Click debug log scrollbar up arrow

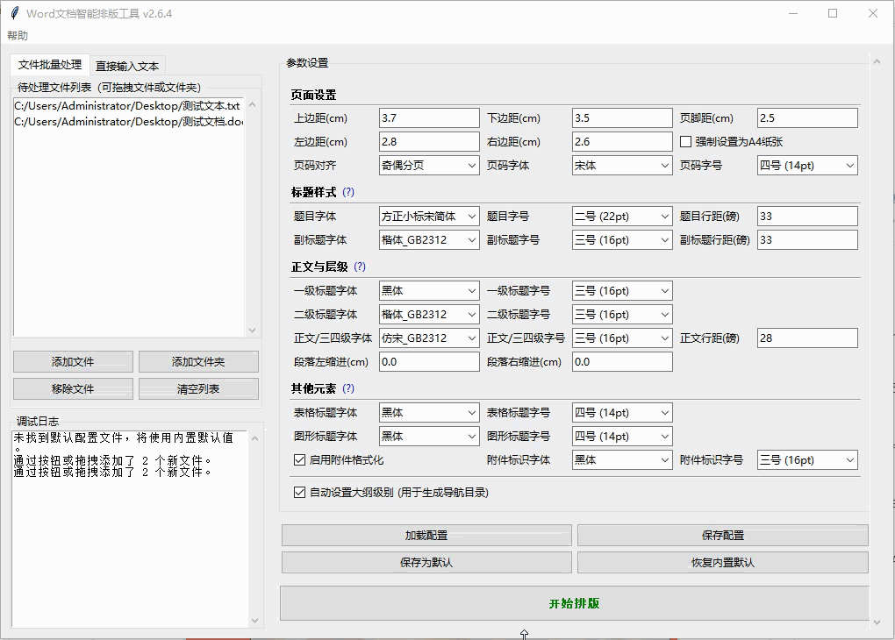(x=254, y=438)
